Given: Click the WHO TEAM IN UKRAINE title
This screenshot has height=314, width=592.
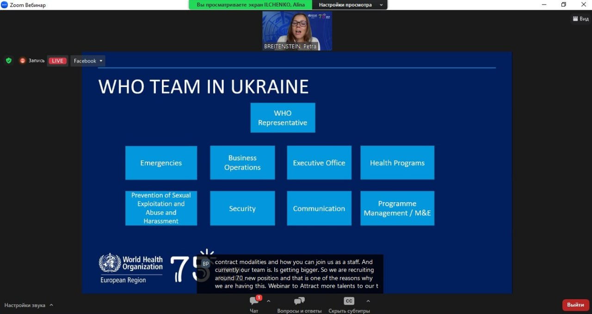Looking at the screenshot, I should point(203,87).
